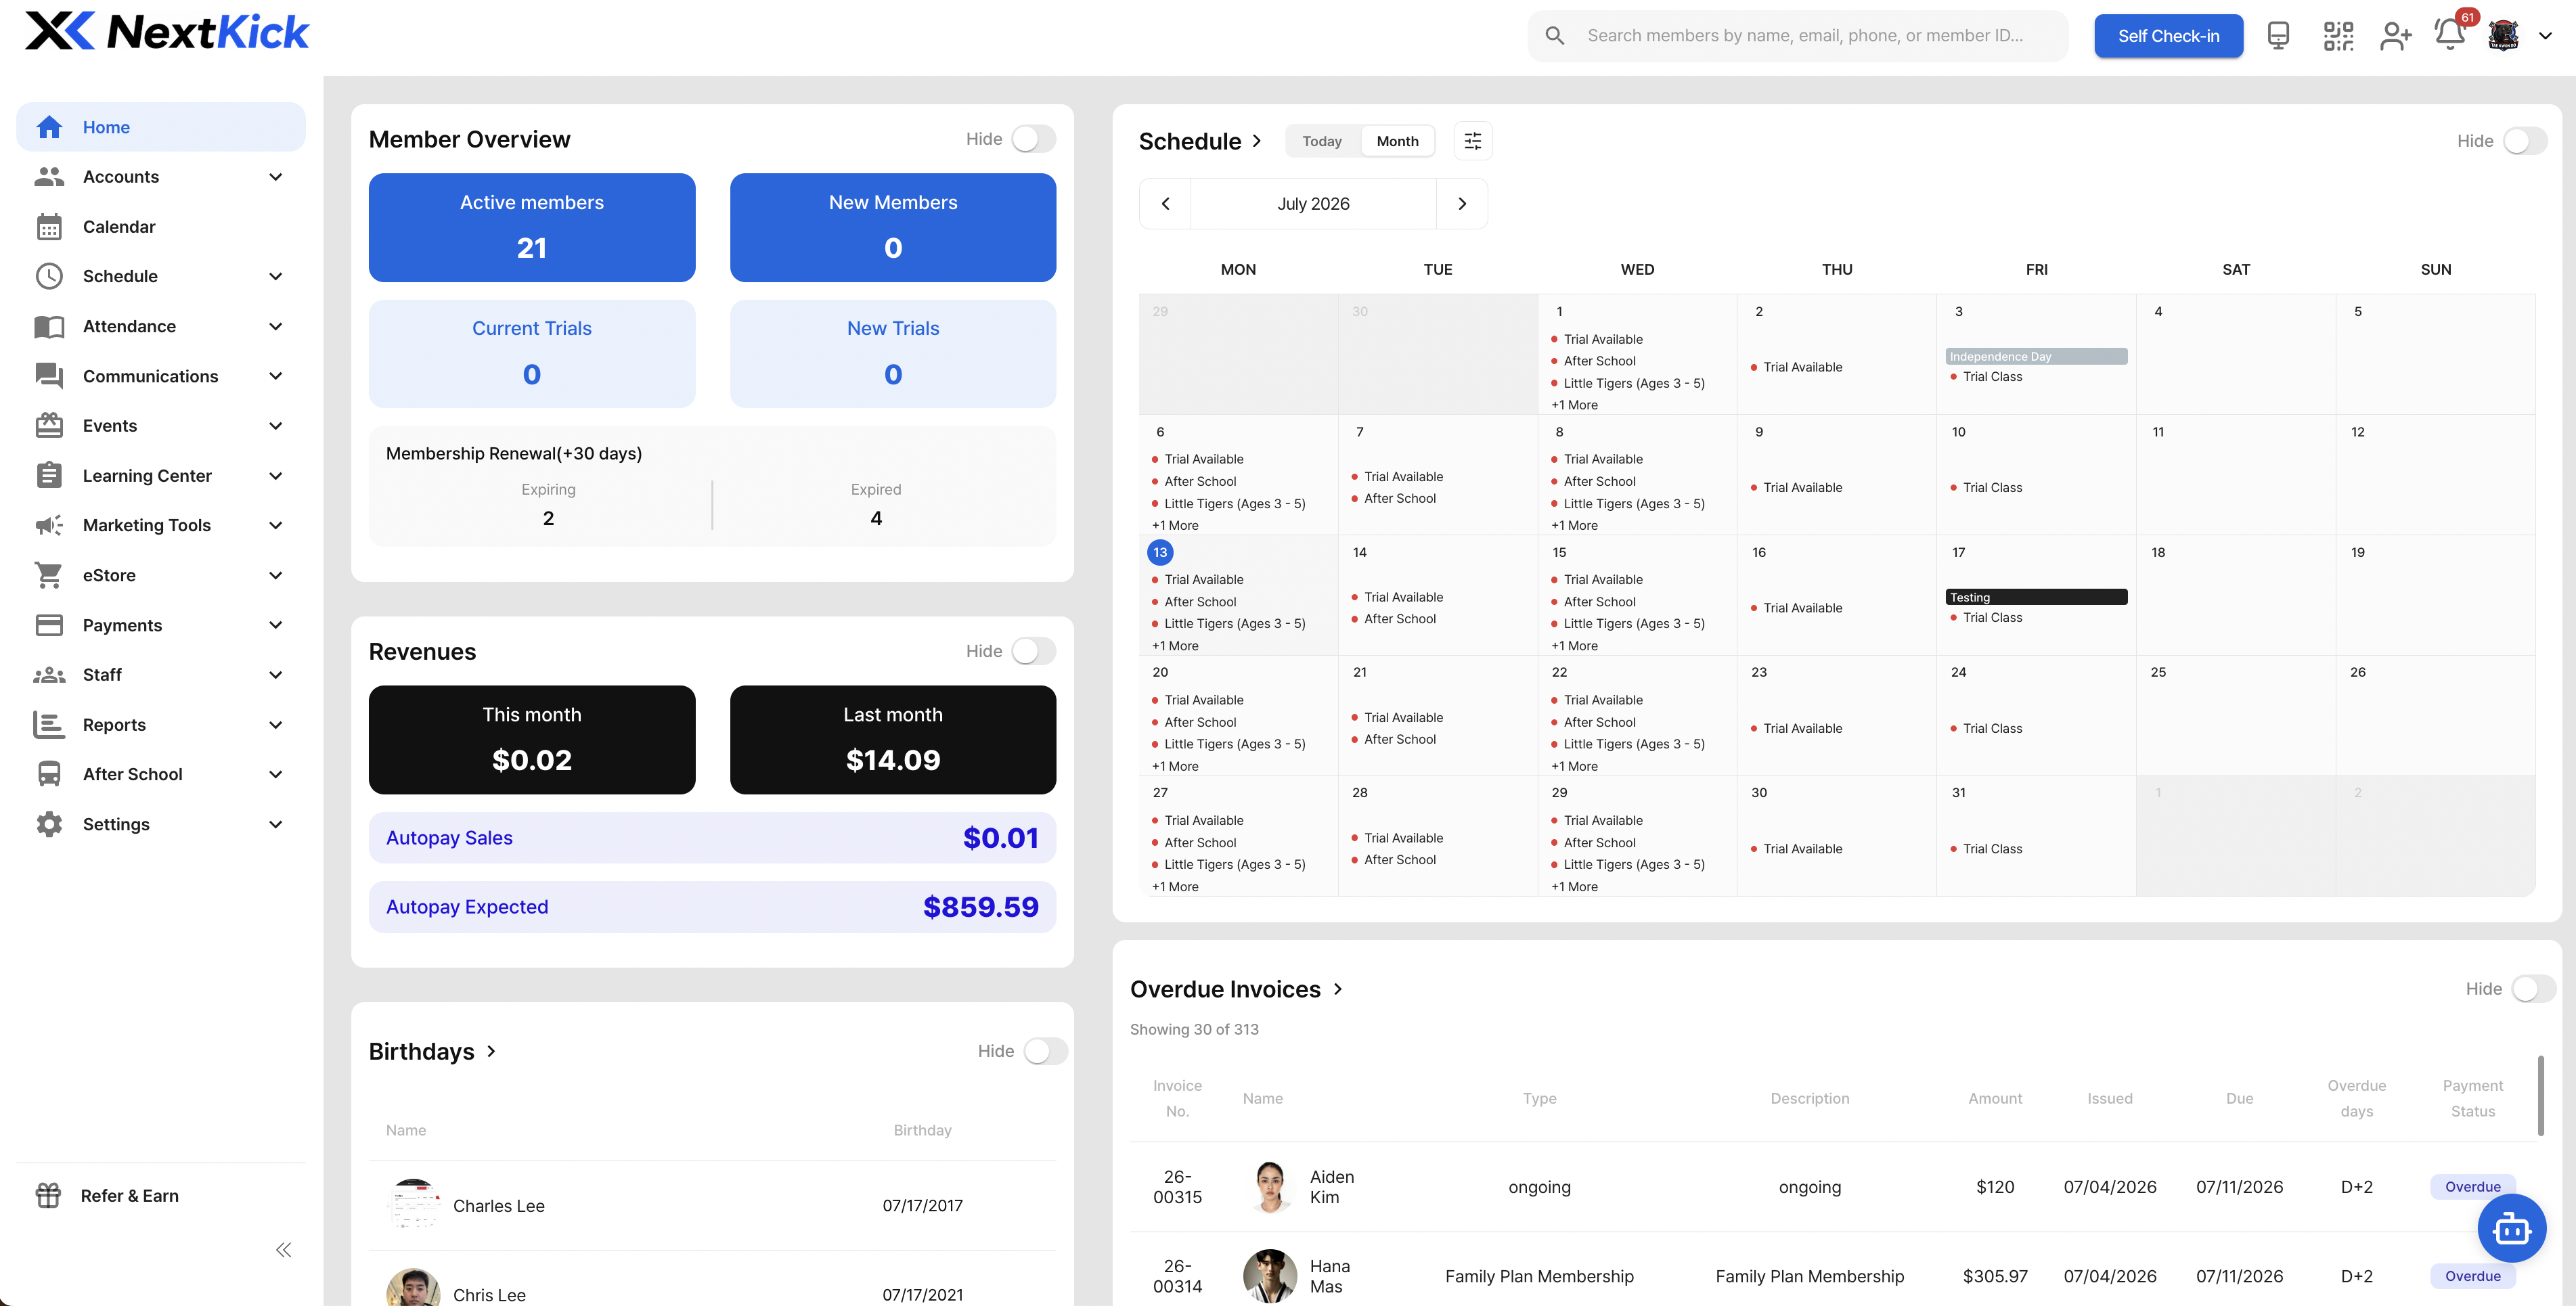Expand the Learning Center chevron
2576x1306 pixels.
pos(276,476)
